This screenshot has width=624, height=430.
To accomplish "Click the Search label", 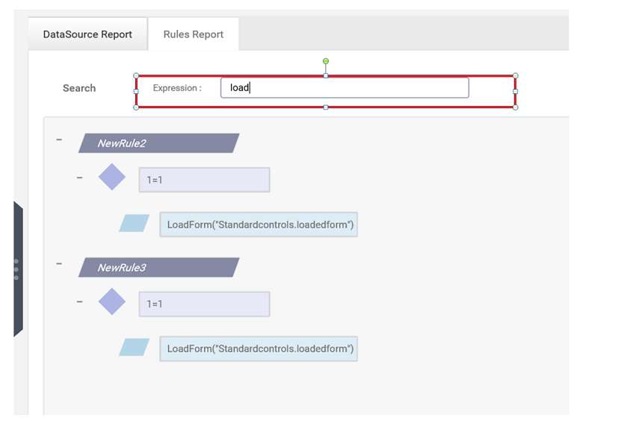I will coord(79,88).
